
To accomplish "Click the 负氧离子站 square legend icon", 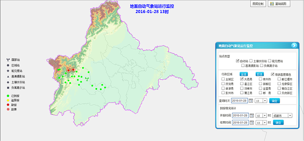I will 8,88.
